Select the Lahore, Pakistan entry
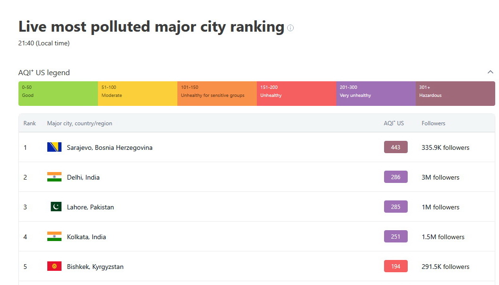The image size is (499, 285). (x=90, y=207)
